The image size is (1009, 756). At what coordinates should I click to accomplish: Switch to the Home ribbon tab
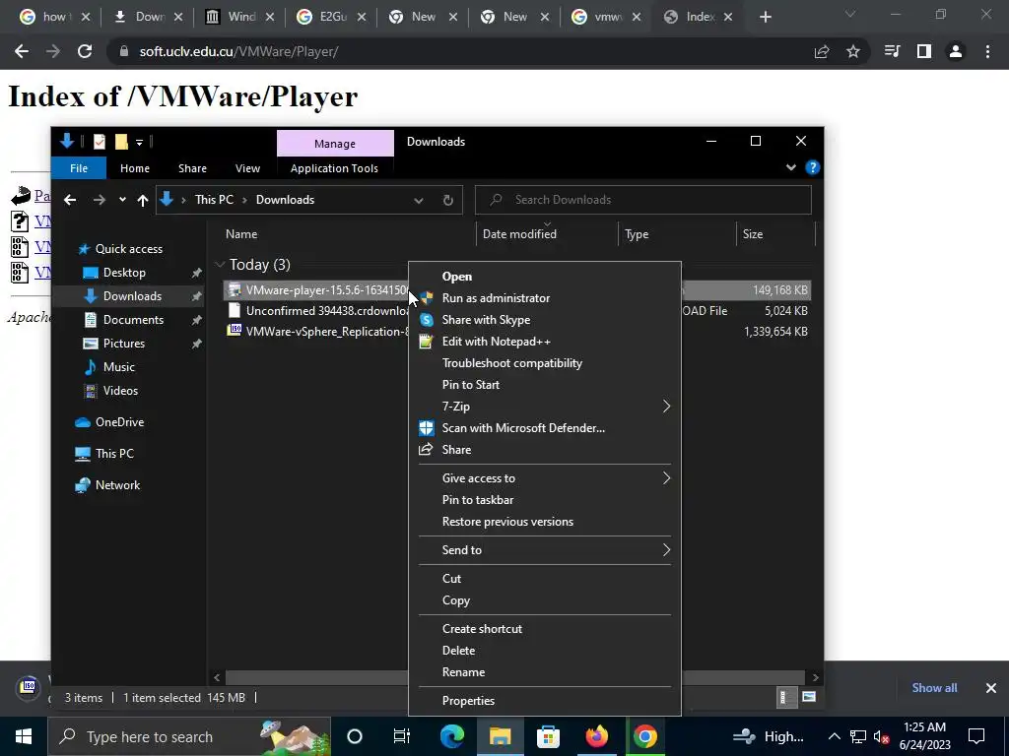pyautogui.click(x=134, y=168)
